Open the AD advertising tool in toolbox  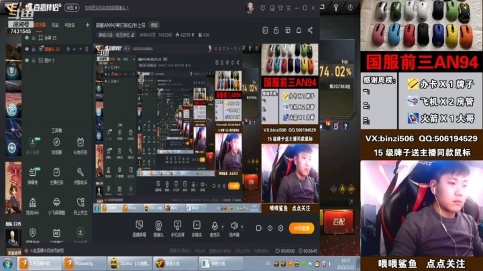click(x=56, y=235)
